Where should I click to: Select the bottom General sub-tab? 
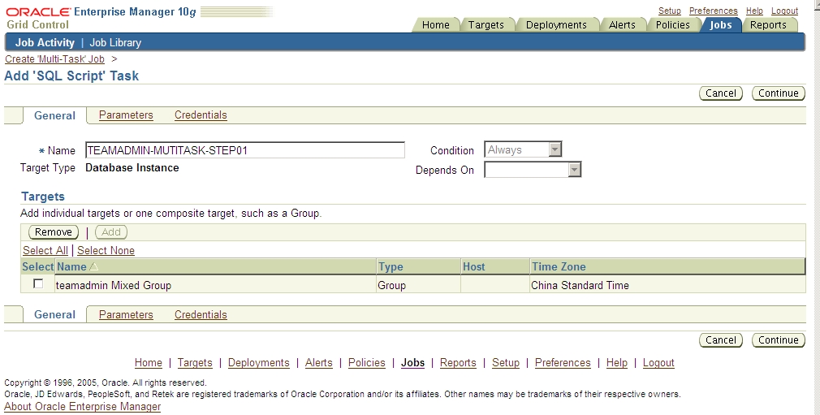54,314
